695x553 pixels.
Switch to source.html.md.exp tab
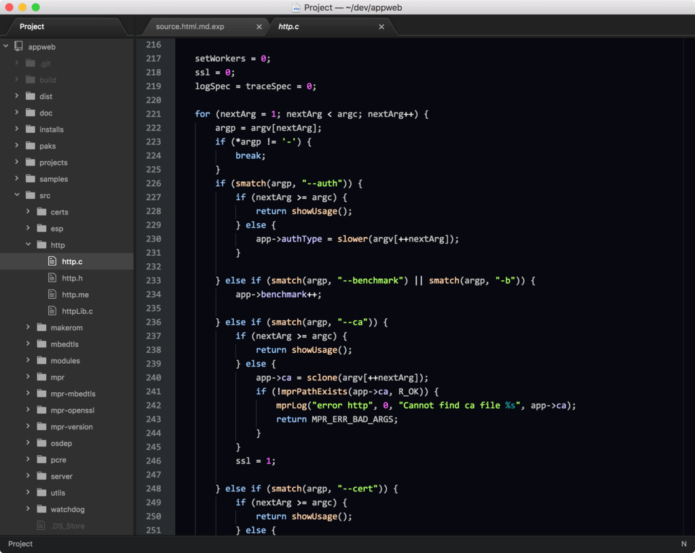pos(190,26)
